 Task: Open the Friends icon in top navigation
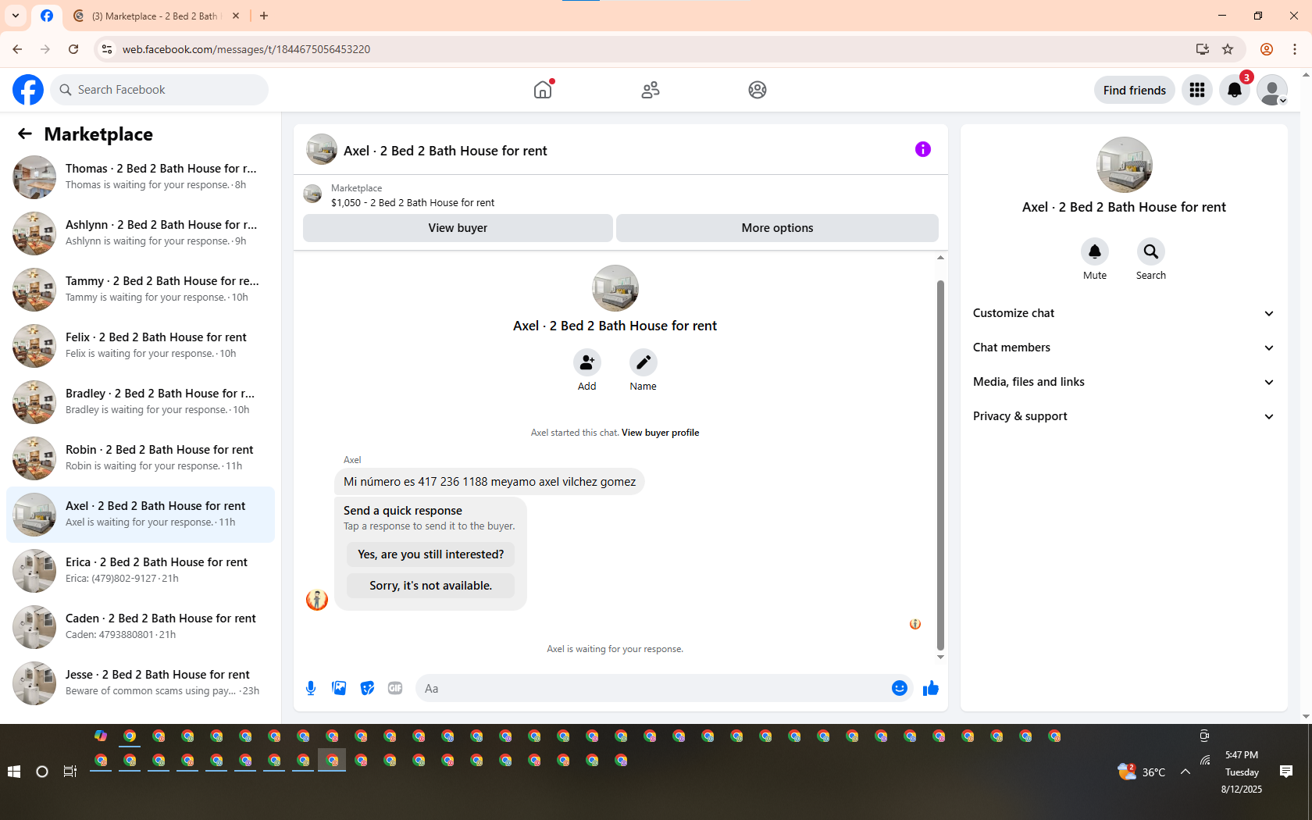tap(651, 90)
